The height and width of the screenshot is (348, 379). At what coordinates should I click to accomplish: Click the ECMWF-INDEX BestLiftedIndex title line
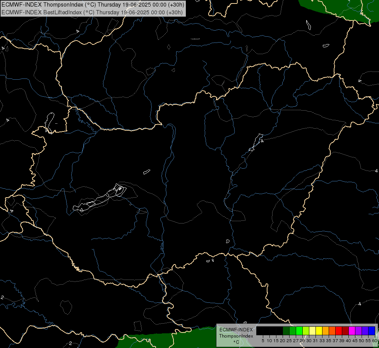[x=92, y=12]
